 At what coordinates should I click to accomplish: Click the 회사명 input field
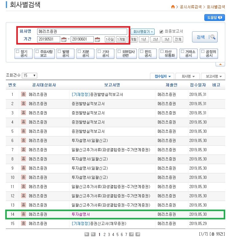point(82,32)
